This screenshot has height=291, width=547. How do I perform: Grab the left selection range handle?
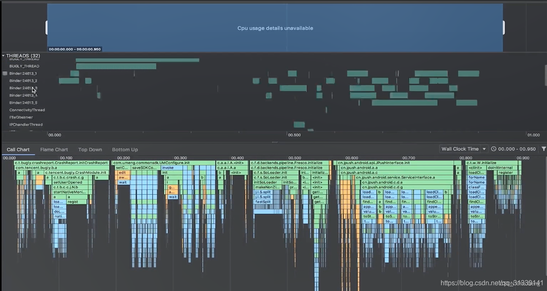click(x=46, y=28)
